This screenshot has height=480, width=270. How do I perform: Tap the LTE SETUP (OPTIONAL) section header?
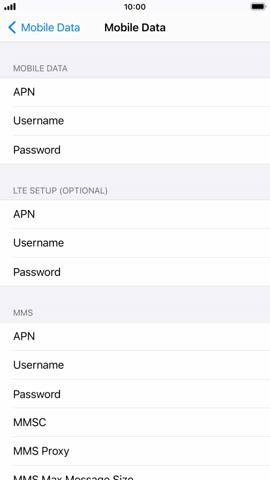tap(60, 190)
